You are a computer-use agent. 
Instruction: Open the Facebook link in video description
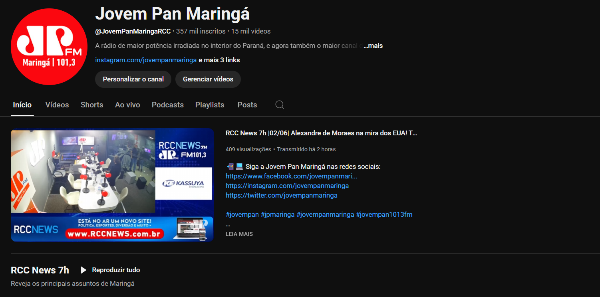pos(291,176)
